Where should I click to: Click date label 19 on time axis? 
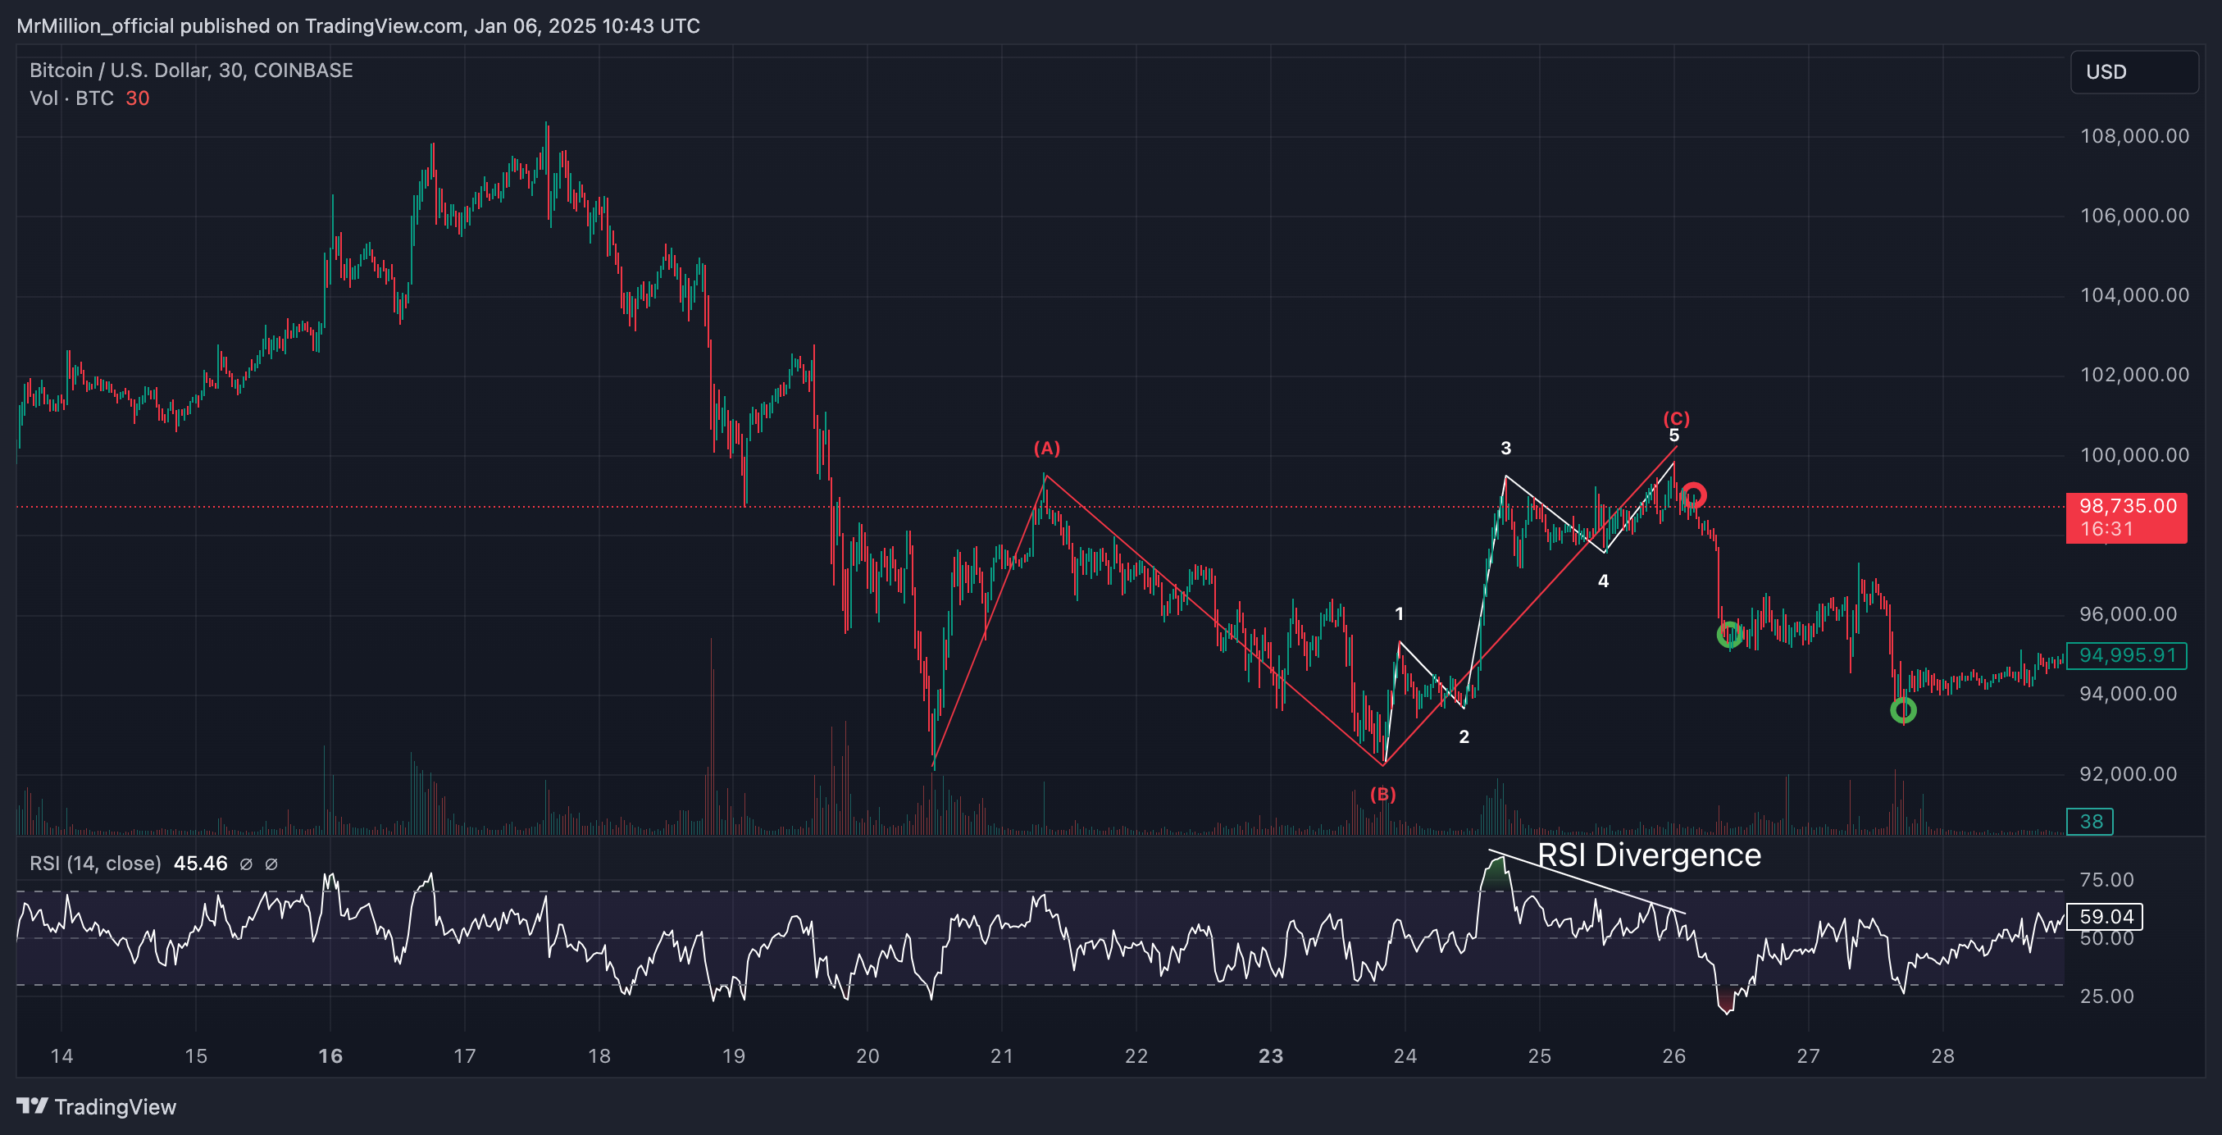pos(733,1055)
